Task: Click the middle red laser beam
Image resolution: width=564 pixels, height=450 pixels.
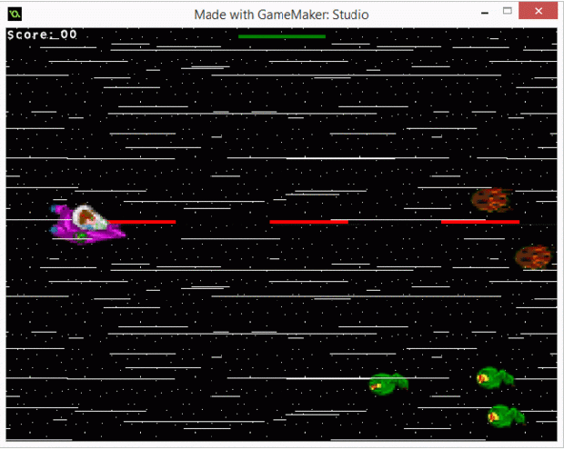Action: [308, 221]
